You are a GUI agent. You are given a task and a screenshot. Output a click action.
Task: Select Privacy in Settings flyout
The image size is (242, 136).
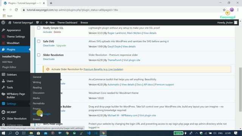point(37,109)
